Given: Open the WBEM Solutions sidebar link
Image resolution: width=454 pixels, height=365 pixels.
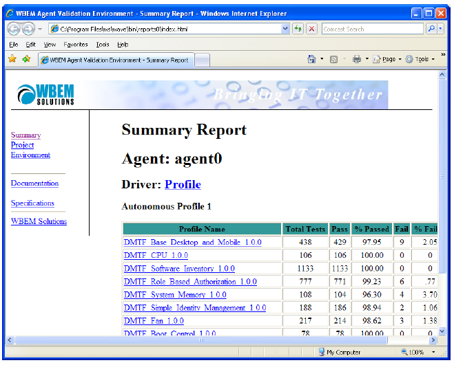Looking at the screenshot, I should tap(39, 221).
